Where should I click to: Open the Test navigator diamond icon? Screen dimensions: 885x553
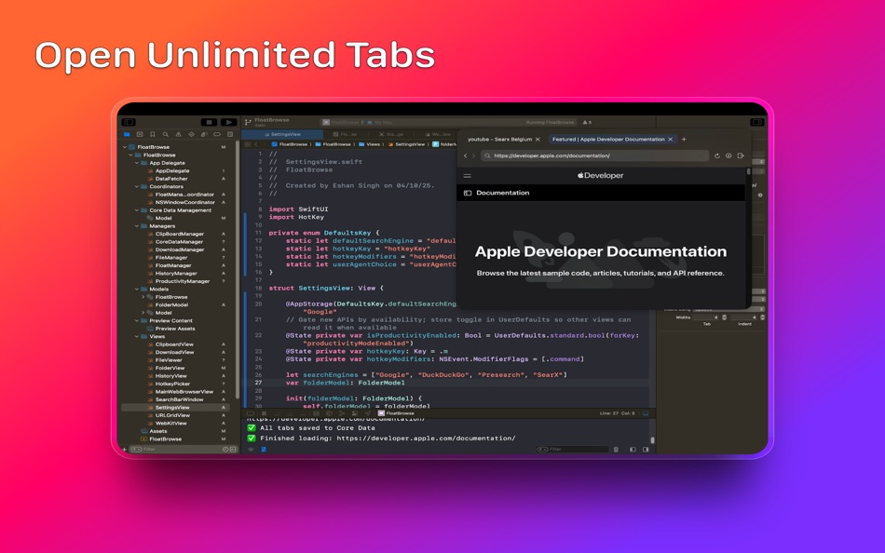click(191, 134)
